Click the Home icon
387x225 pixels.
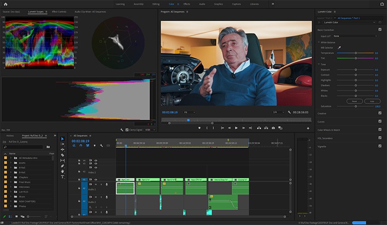pos(6,4)
